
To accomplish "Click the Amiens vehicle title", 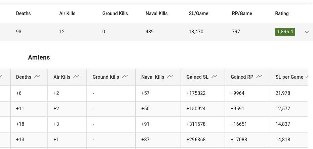I will [x=39, y=58].
